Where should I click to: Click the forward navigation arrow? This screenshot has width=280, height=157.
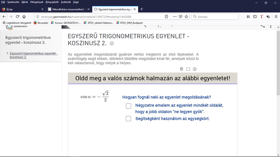[11, 17]
